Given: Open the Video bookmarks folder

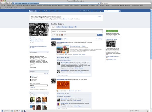Looking at the screenshot, I should (x=66, y=6).
